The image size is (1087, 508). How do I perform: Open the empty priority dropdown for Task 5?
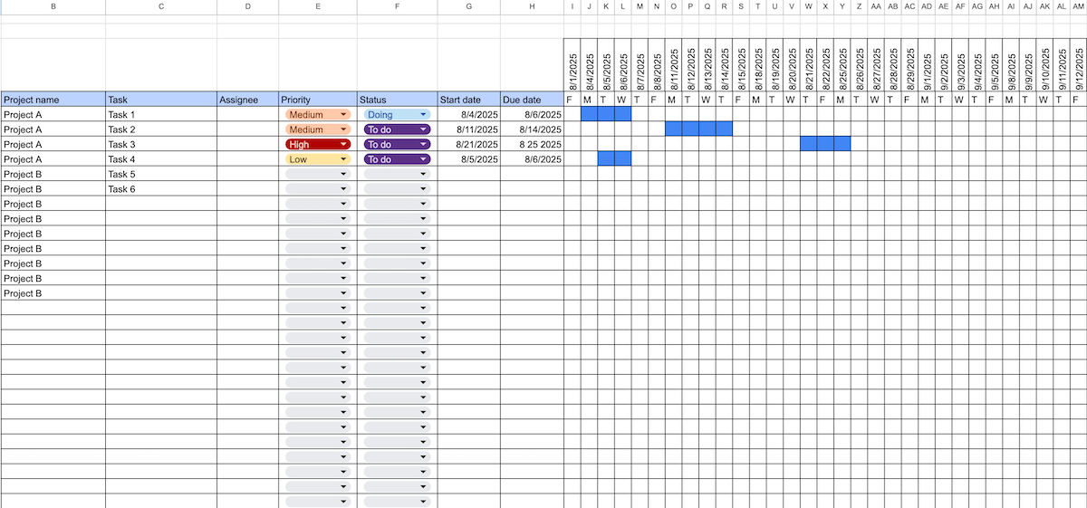[343, 174]
